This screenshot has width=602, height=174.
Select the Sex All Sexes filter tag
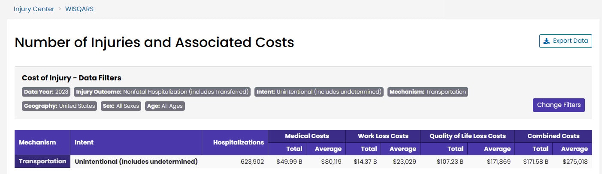(x=121, y=106)
